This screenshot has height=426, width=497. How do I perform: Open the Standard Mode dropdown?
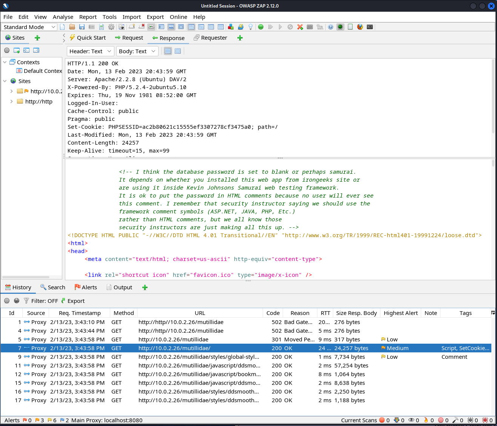(29, 27)
